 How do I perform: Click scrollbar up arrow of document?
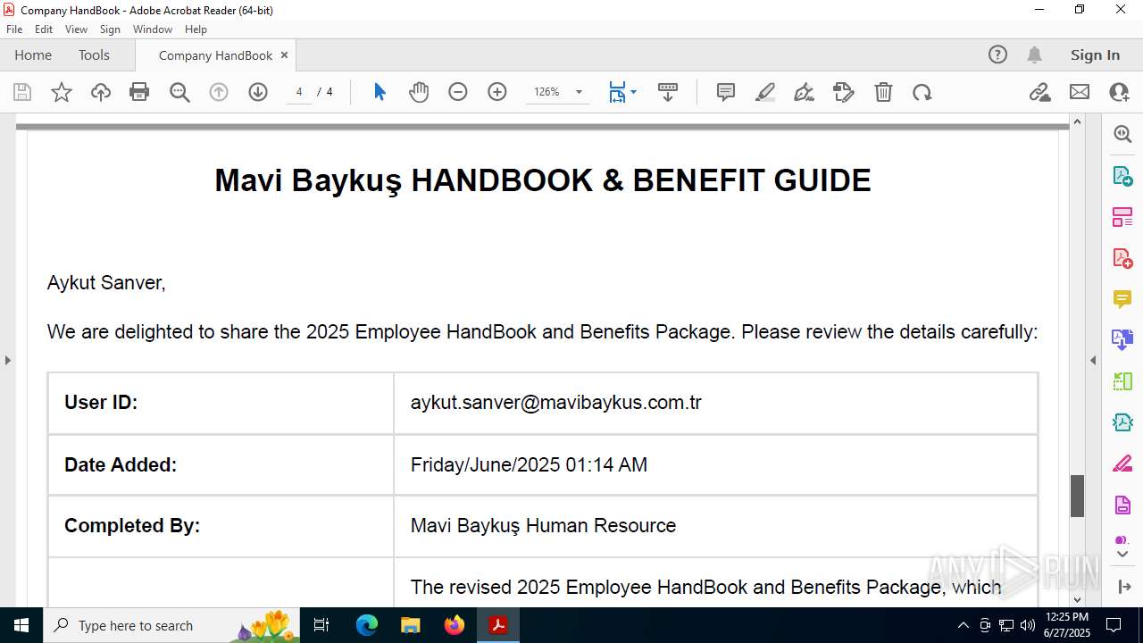point(1077,121)
